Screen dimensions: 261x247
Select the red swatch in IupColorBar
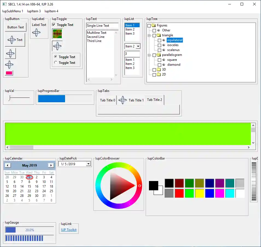click(179, 193)
